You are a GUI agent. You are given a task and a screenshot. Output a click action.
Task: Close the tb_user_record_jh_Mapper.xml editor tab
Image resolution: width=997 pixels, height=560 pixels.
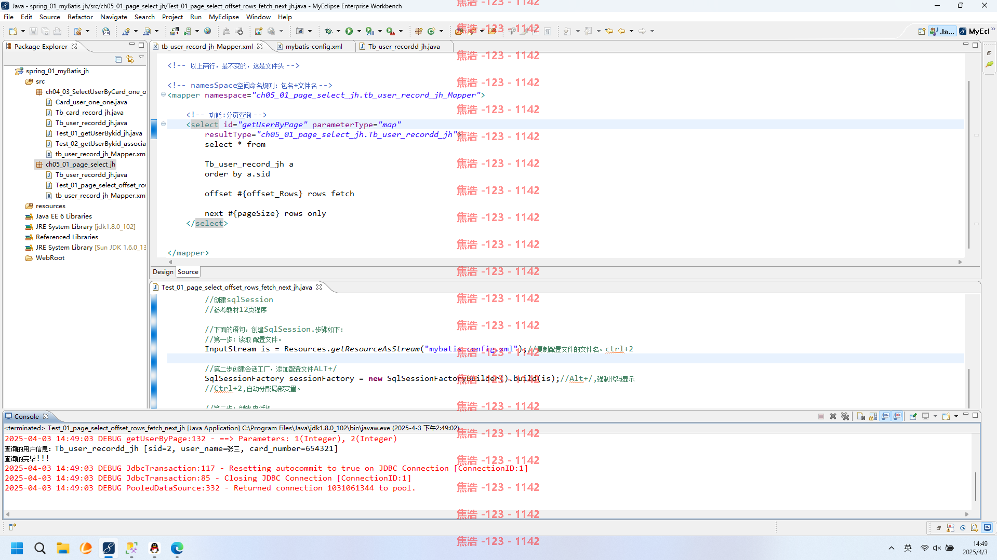[x=260, y=46]
